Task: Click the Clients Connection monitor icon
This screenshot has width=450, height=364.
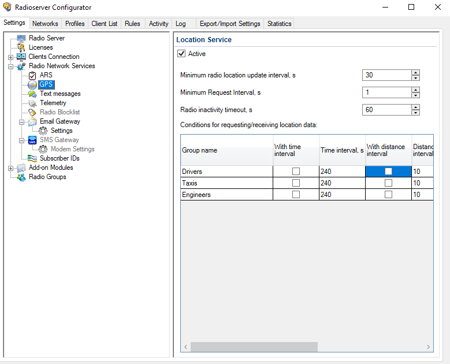Action: (21, 57)
